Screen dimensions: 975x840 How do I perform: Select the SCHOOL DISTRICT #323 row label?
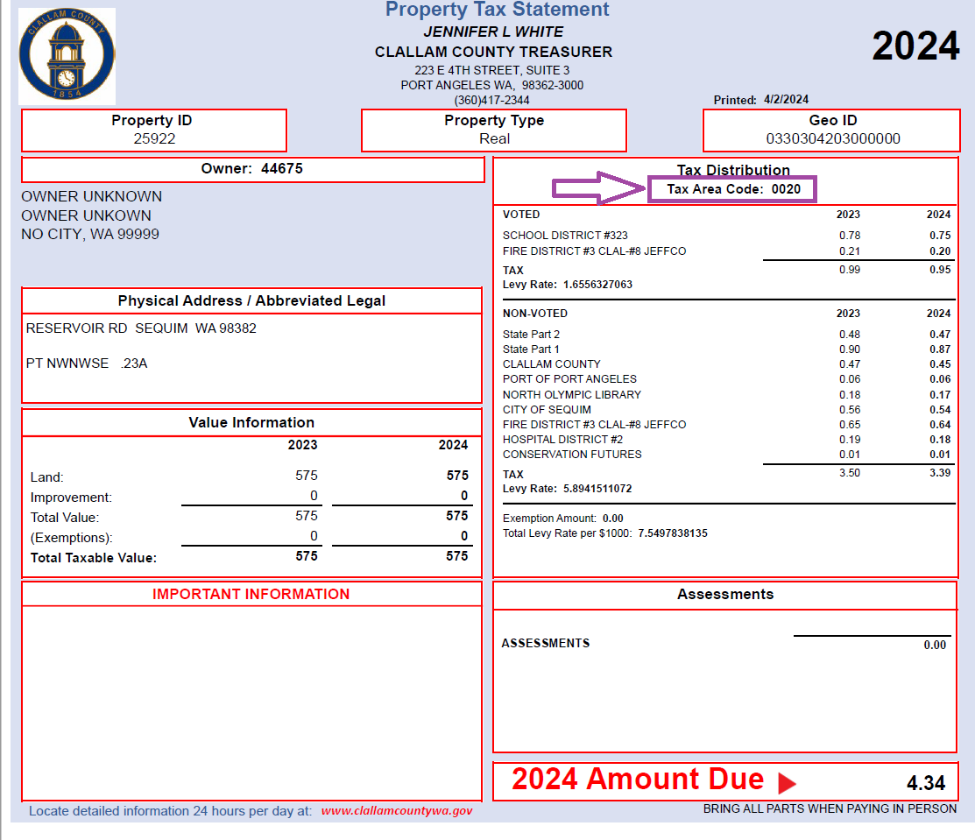click(x=565, y=236)
